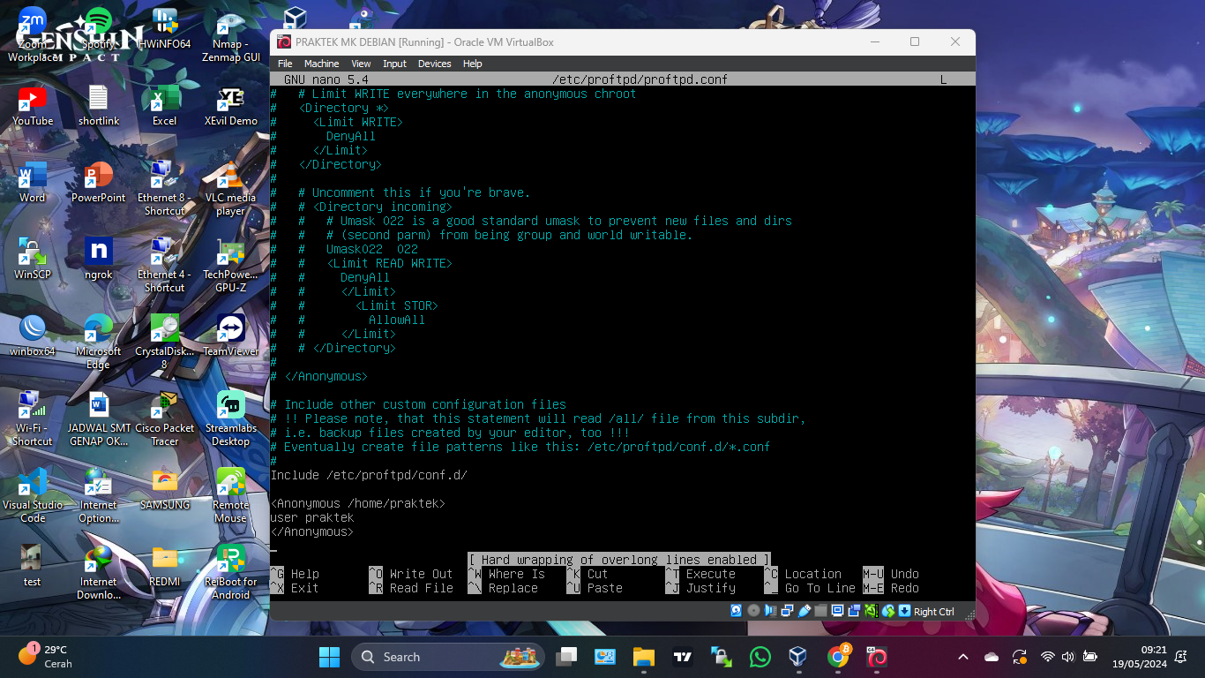Open WhatsApp from the taskbar
Viewport: 1205px width, 678px height.
coord(760,657)
